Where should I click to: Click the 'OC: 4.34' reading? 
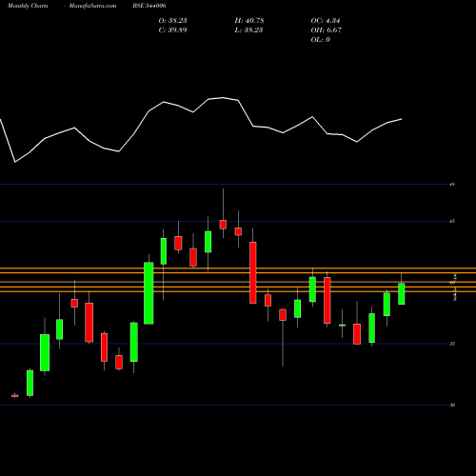click(326, 21)
